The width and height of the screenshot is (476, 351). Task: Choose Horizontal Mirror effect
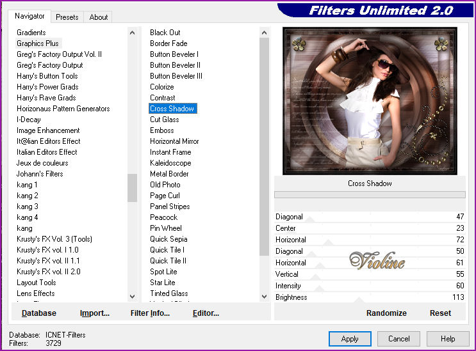(x=174, y=141)
